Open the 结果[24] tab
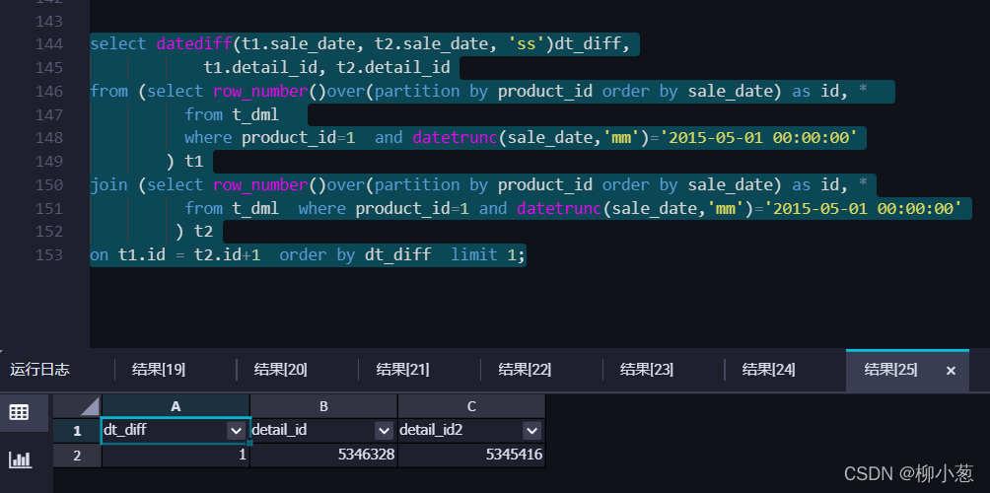Image resolution: width=990 pixels, height=493 pixels. click(x=768, y=370)
